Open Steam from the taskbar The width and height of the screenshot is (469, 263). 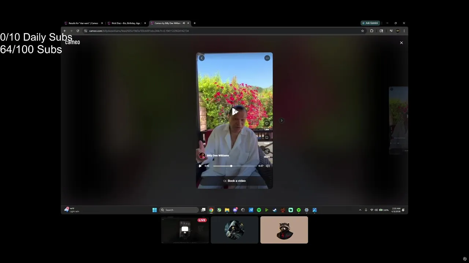pyautogui.click(x=275, y=210)
